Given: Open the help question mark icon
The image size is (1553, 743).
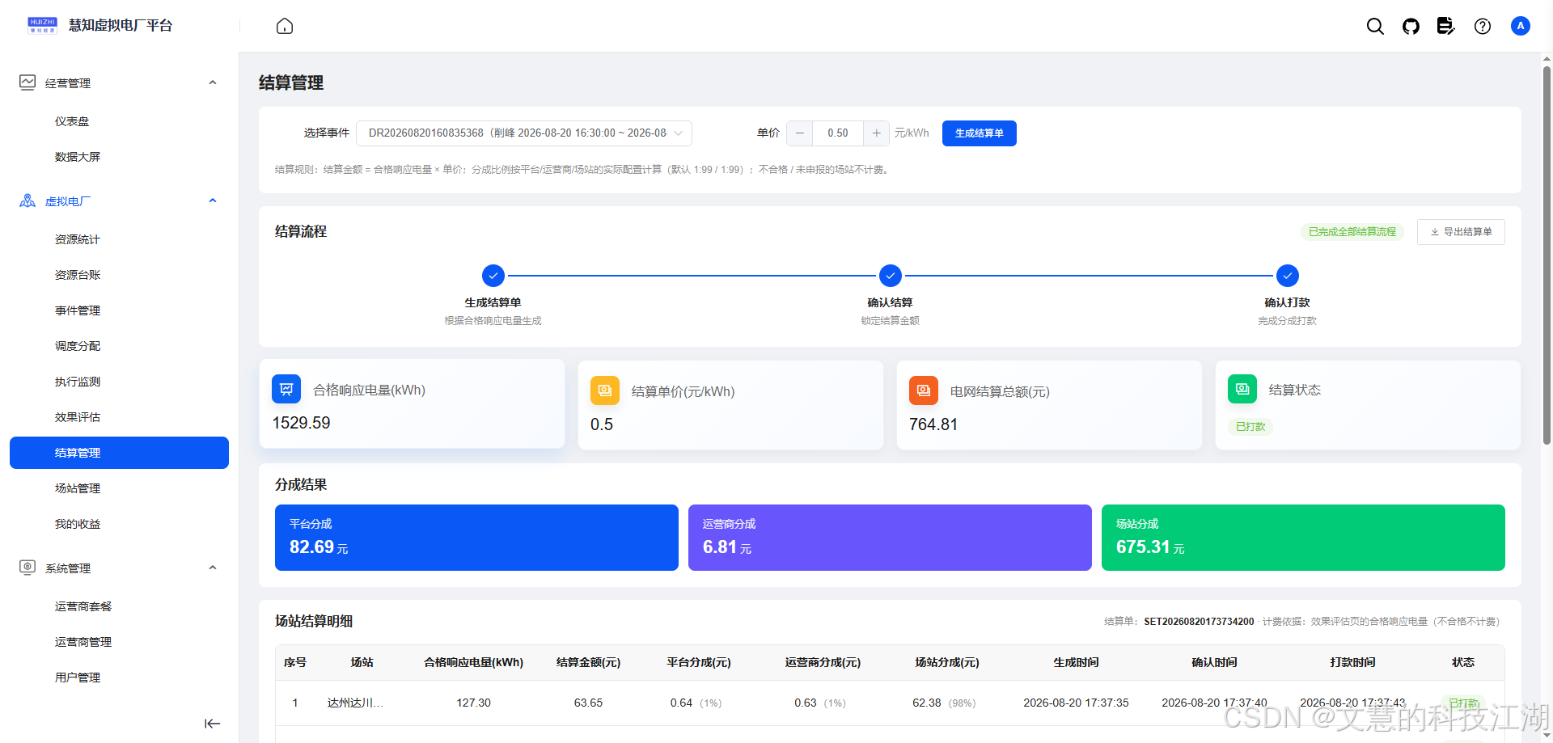Looking at the screenshot, I should pos(1483,26).
